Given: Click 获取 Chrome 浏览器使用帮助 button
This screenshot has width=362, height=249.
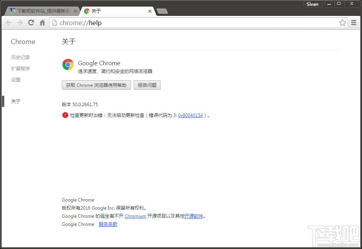Looking at the screenshot, I should click(x=96, y=85).
